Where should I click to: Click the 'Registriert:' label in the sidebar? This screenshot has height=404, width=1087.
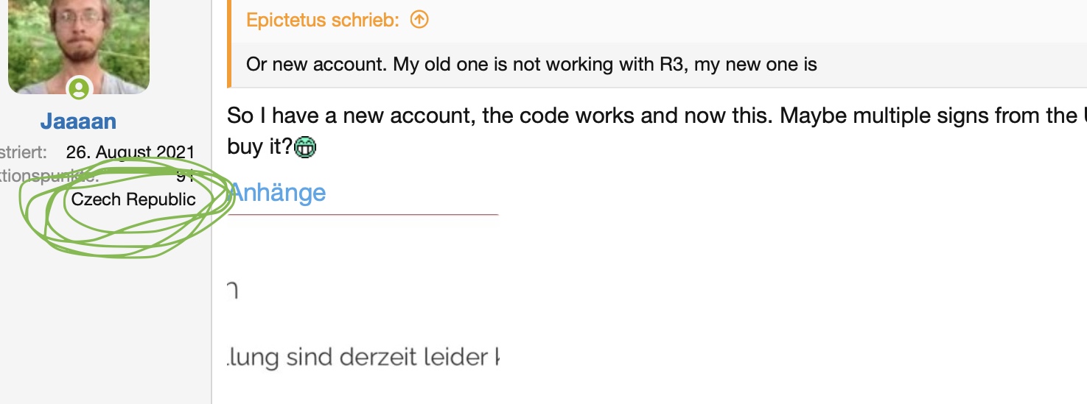[24, 152]
